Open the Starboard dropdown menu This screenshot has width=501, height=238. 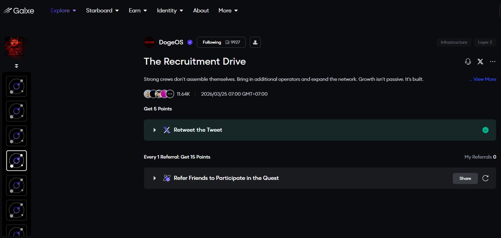(102, 10)
